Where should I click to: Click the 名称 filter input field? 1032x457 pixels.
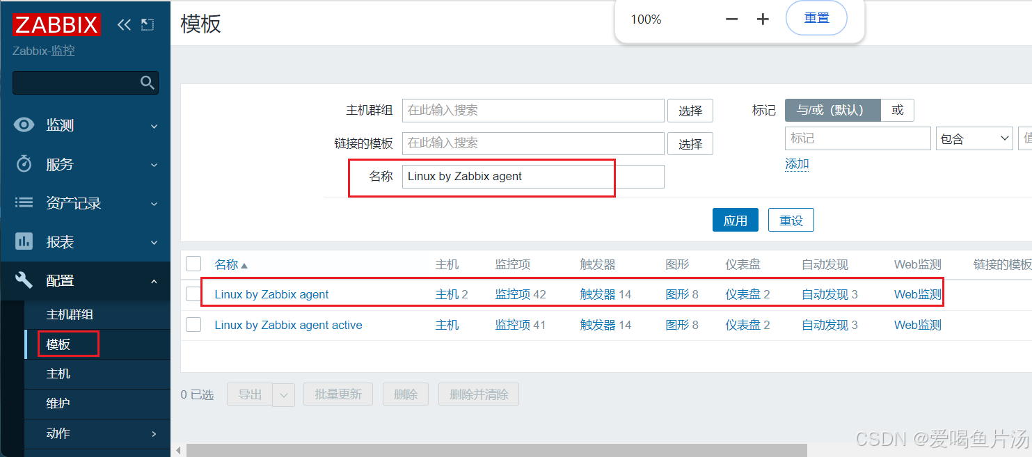[533, 177]
